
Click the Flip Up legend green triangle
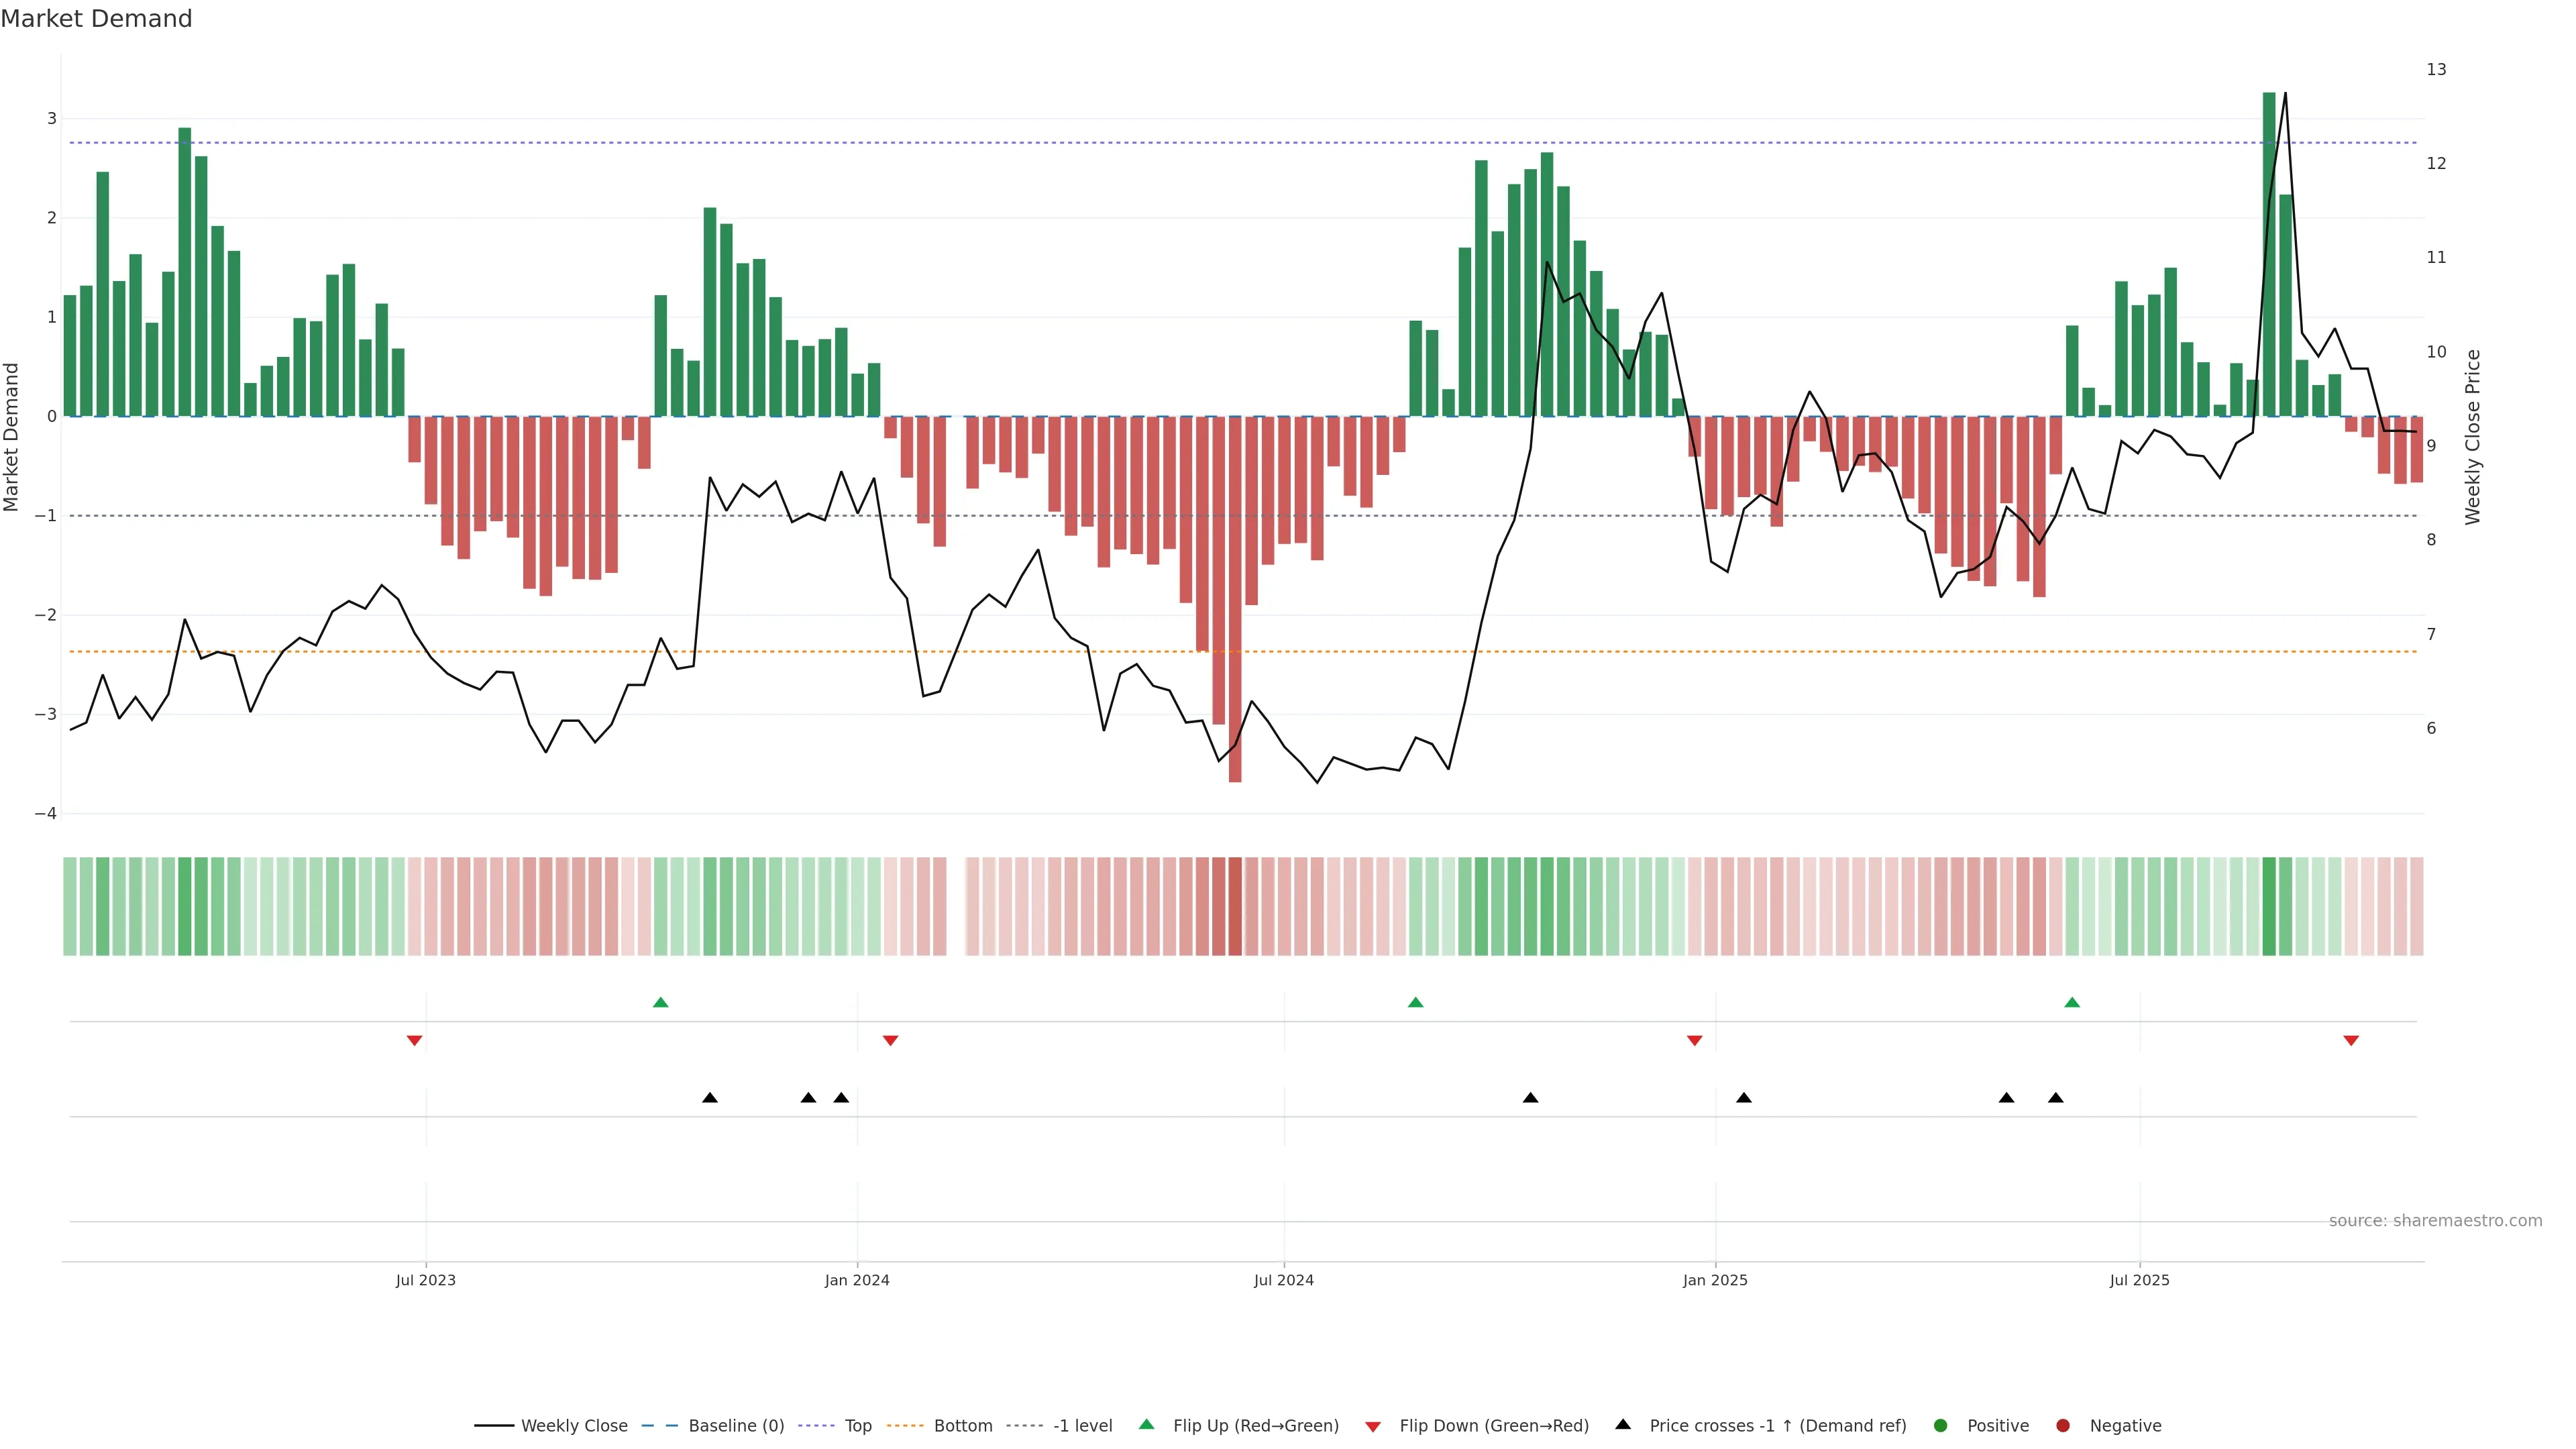(1146, 1424)
